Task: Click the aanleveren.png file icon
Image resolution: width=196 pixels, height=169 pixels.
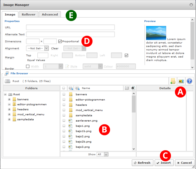Action: click(x=70, y=120)
